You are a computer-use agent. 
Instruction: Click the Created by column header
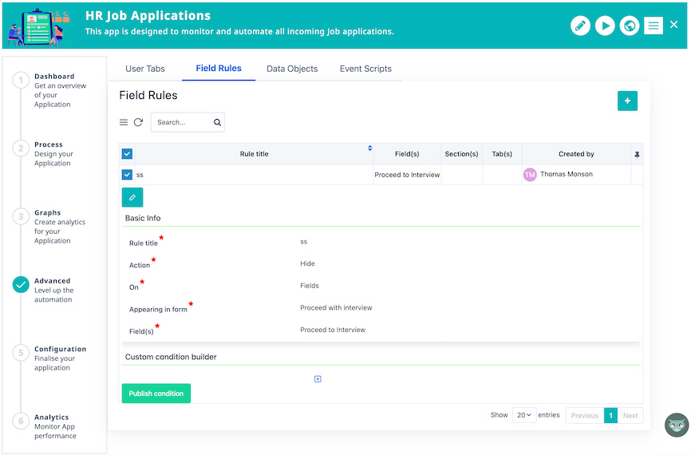coord(576,154)
